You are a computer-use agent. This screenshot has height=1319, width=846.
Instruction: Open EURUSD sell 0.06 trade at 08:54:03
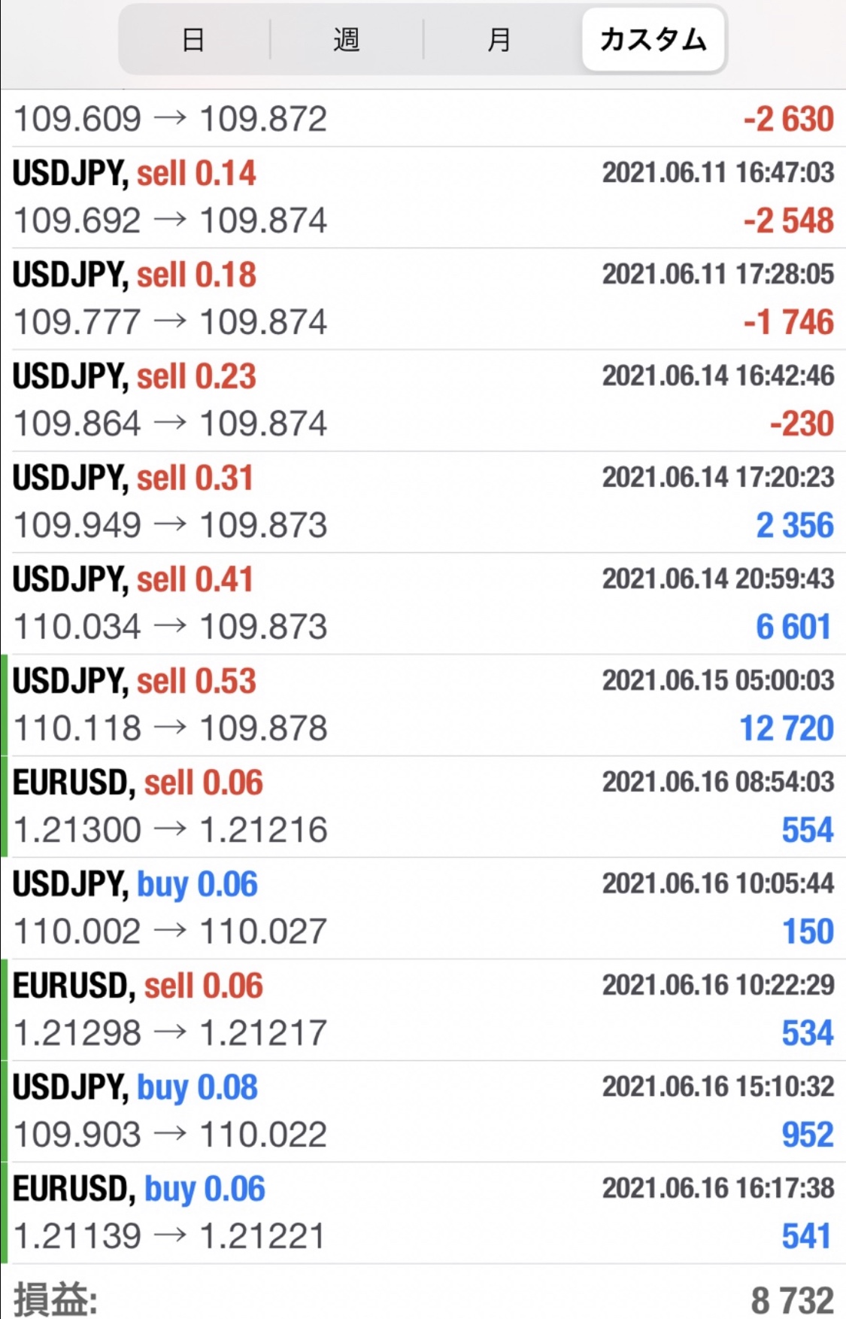coord(423,807)
